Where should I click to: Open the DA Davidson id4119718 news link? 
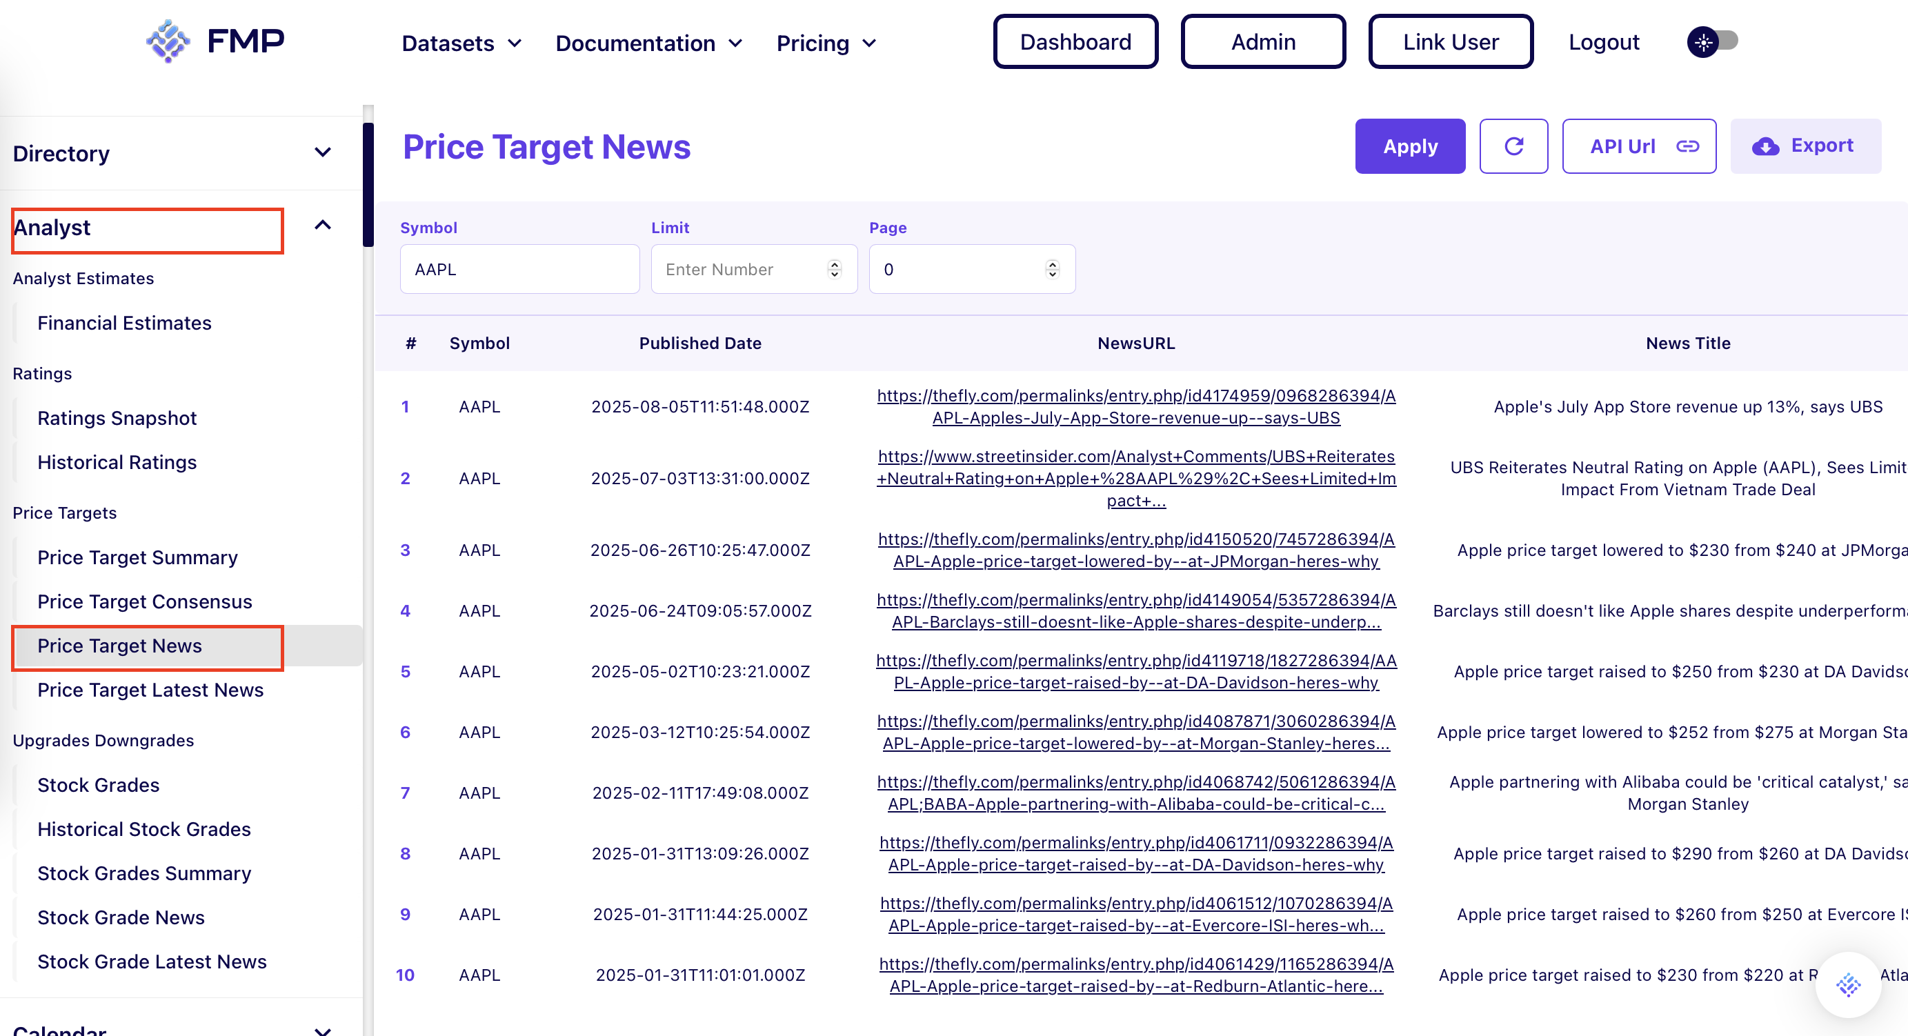1135,672
